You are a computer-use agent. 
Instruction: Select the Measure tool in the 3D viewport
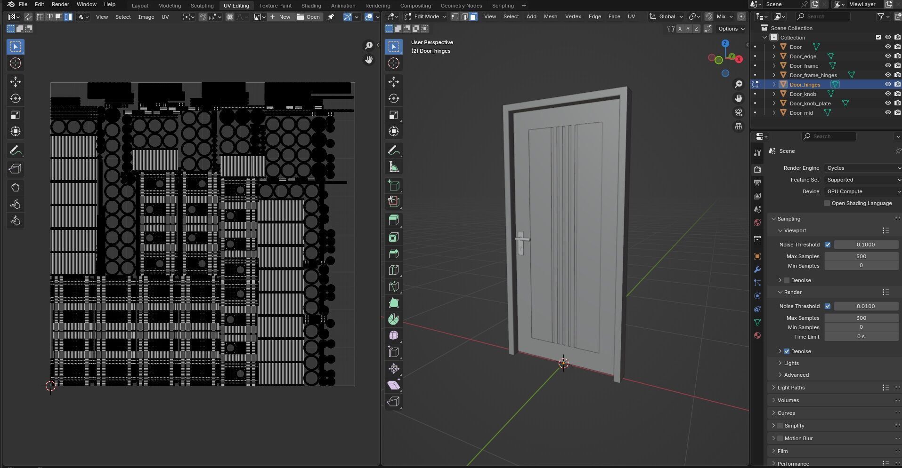click(x=394, y=167)
